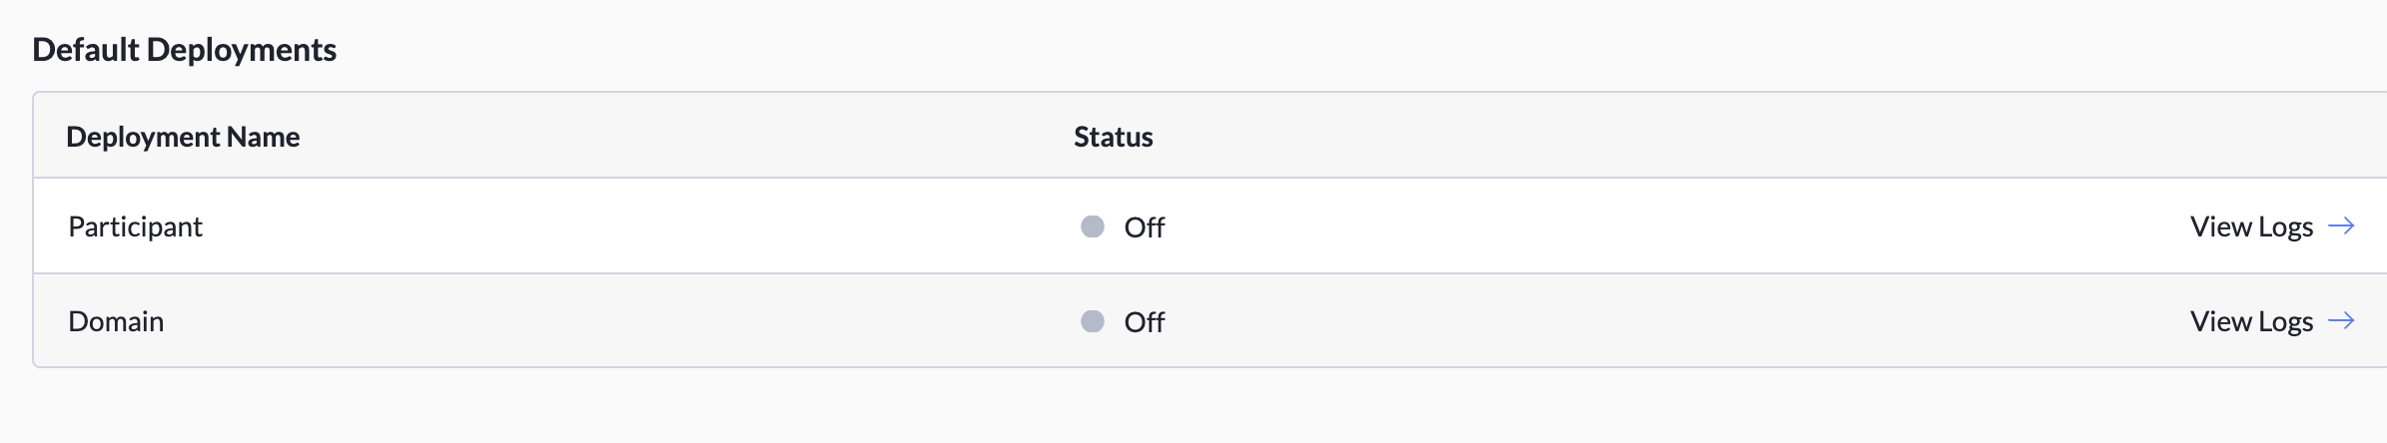Viewport: 2387px width, 443px height.
Task: Click empty space in Domain row before View Logs
Action: 1698,321
